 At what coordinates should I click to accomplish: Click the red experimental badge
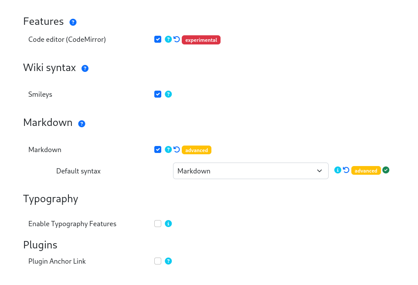tap(201, 40)
